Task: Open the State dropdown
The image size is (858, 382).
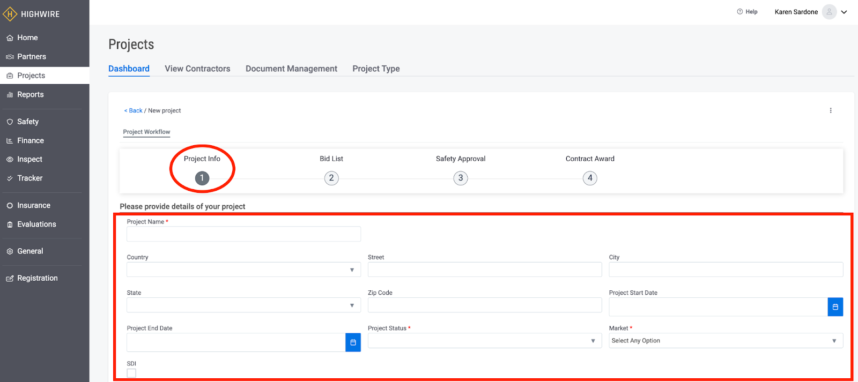Action: tap(243, 305)
